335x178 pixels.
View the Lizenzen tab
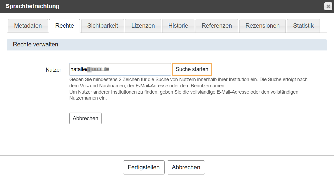pos(143,26)
